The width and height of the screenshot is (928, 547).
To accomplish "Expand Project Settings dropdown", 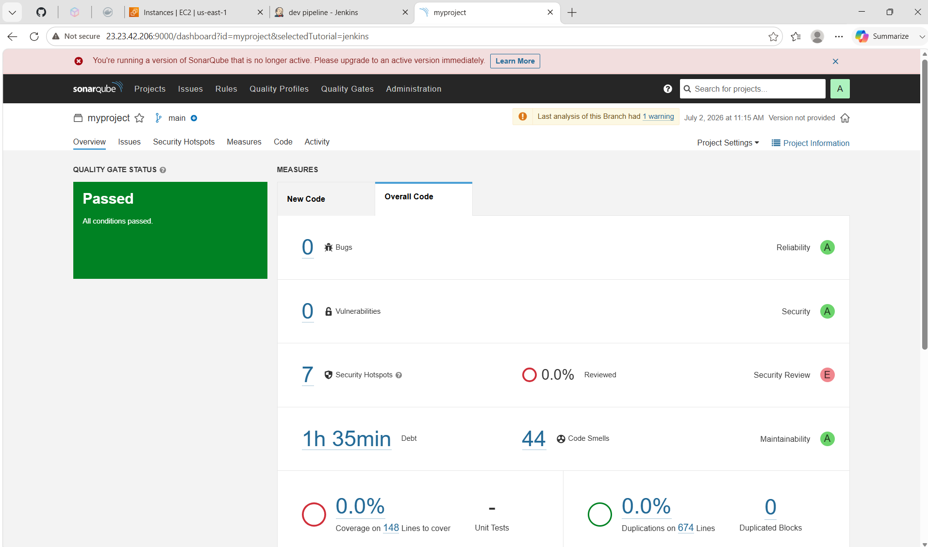I will pyautogui.click(x=728, y=143).
